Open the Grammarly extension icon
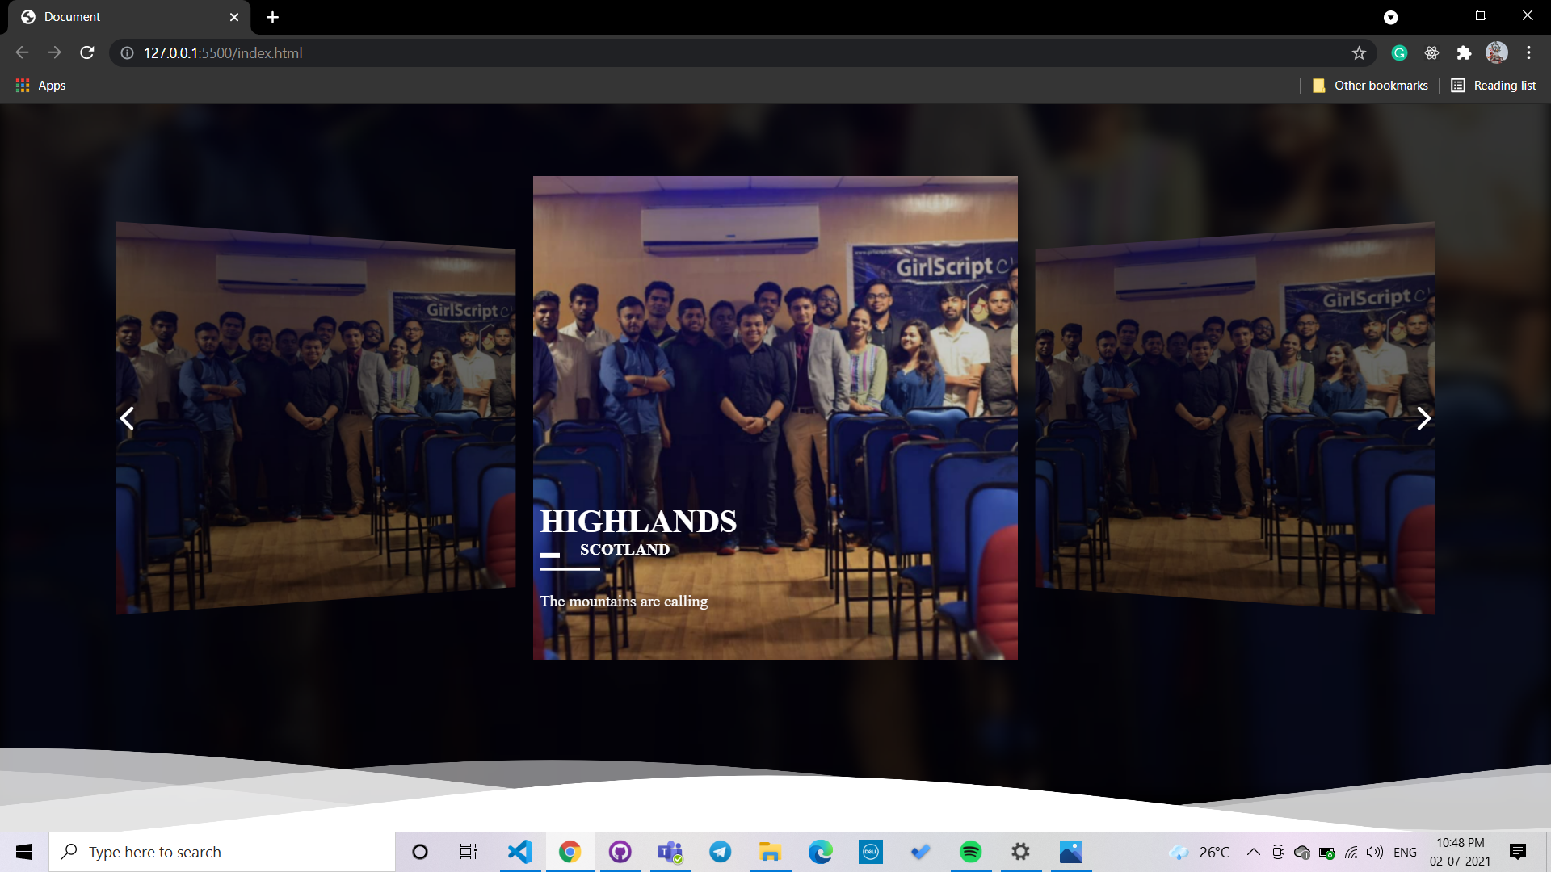Screen dimensions: 1551x872 point(1399,52)
